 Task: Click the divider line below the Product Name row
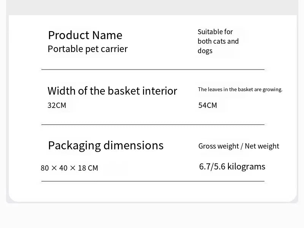153,70
